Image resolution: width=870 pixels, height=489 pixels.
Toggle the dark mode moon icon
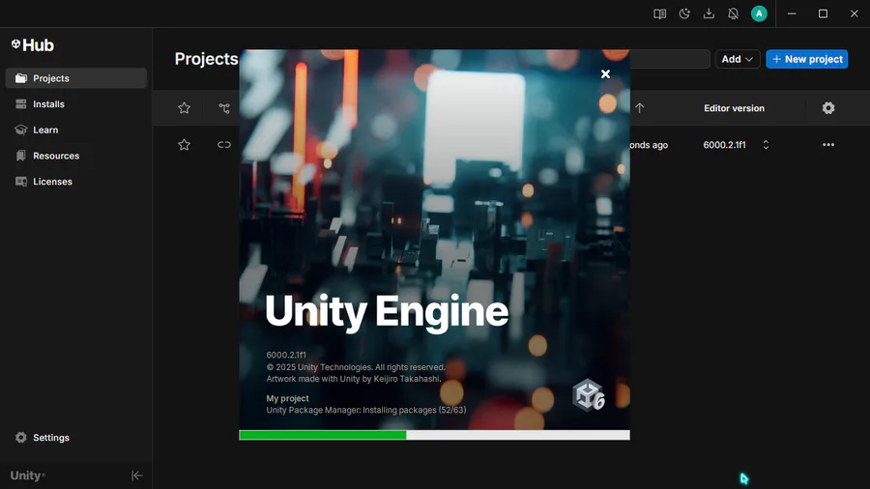pyautogui.click(x=684, y=14)
